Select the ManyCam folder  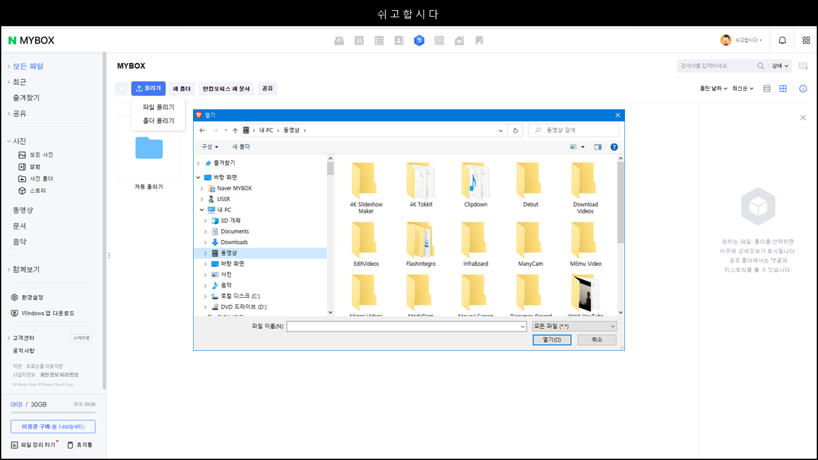[x=530, y=244]
